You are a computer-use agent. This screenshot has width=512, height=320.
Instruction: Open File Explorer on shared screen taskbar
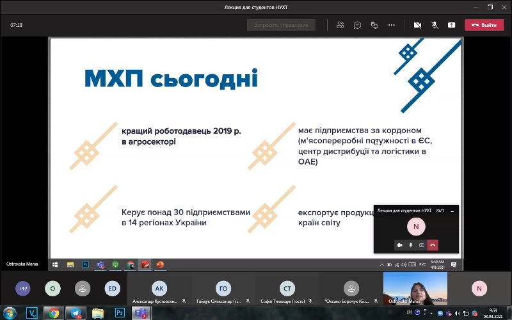click(x=70, y=264)
